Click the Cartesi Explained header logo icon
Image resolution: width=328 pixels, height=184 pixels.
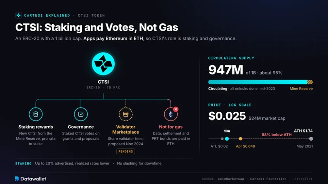pyautogui.click(x=18, y=15)
